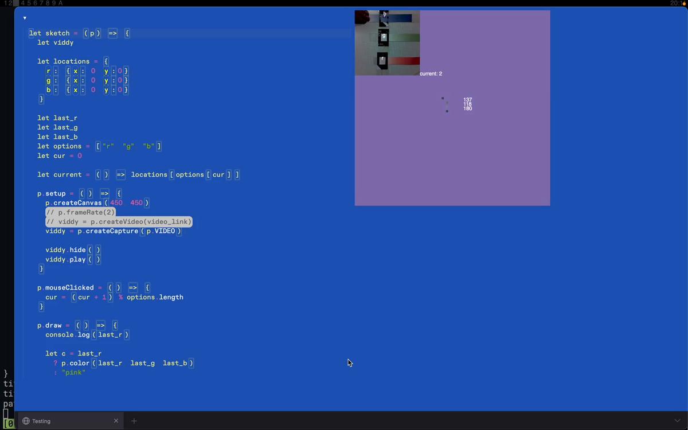Click the red color bar in video
688x430 pixels.
click(404, 61)
